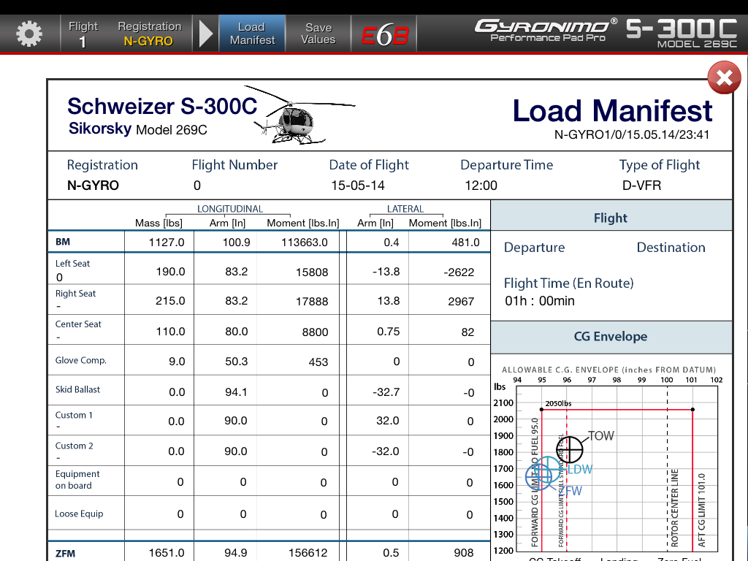Select type of flight D-VFR

(641, 186)
